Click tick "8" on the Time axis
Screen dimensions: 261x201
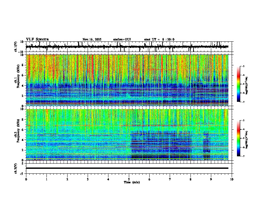pyautogui.click(x=190, y=179)
